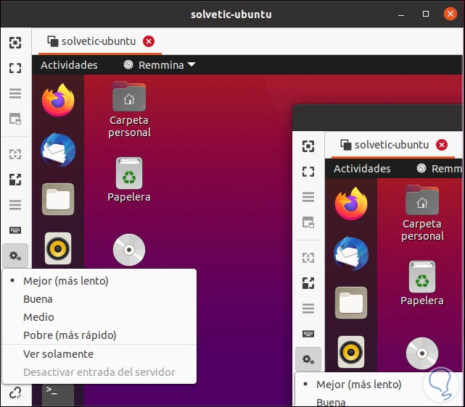Click the Remm app menu in nested window bar
Screen dimensions: 465x407
click(x=440, y=169)
